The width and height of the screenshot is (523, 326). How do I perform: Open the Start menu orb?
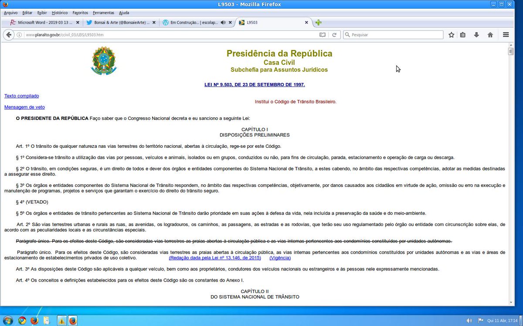[8, 320]
